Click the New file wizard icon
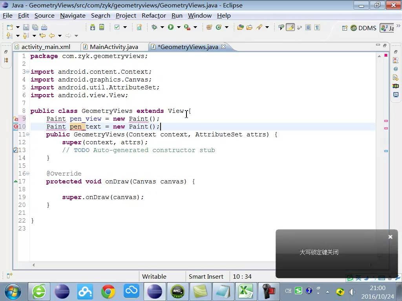This screenshot has width=402, height=301. [x=9, y=27]
